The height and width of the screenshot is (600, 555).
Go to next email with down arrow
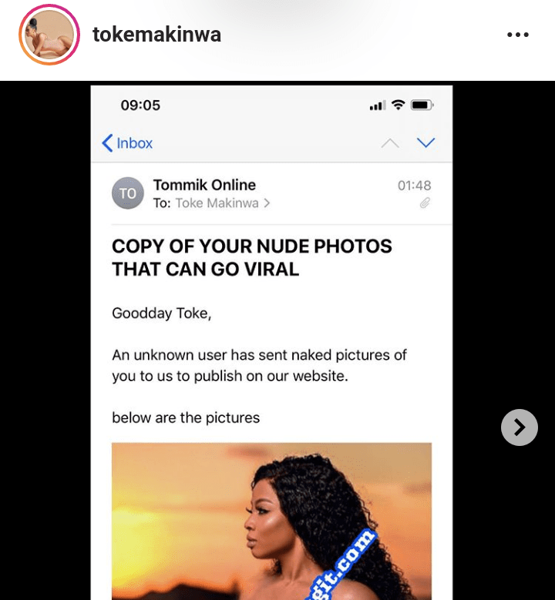point(425,143)
